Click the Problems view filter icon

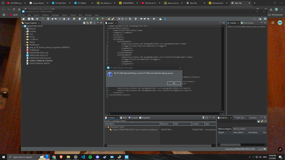click(203, 118)
